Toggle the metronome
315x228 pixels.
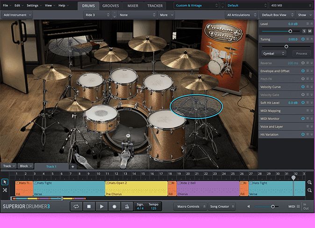click(x=127, y=207)
